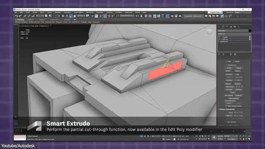
Task: Open the Modifier List dropdown
Action: [x=234, y=34]
